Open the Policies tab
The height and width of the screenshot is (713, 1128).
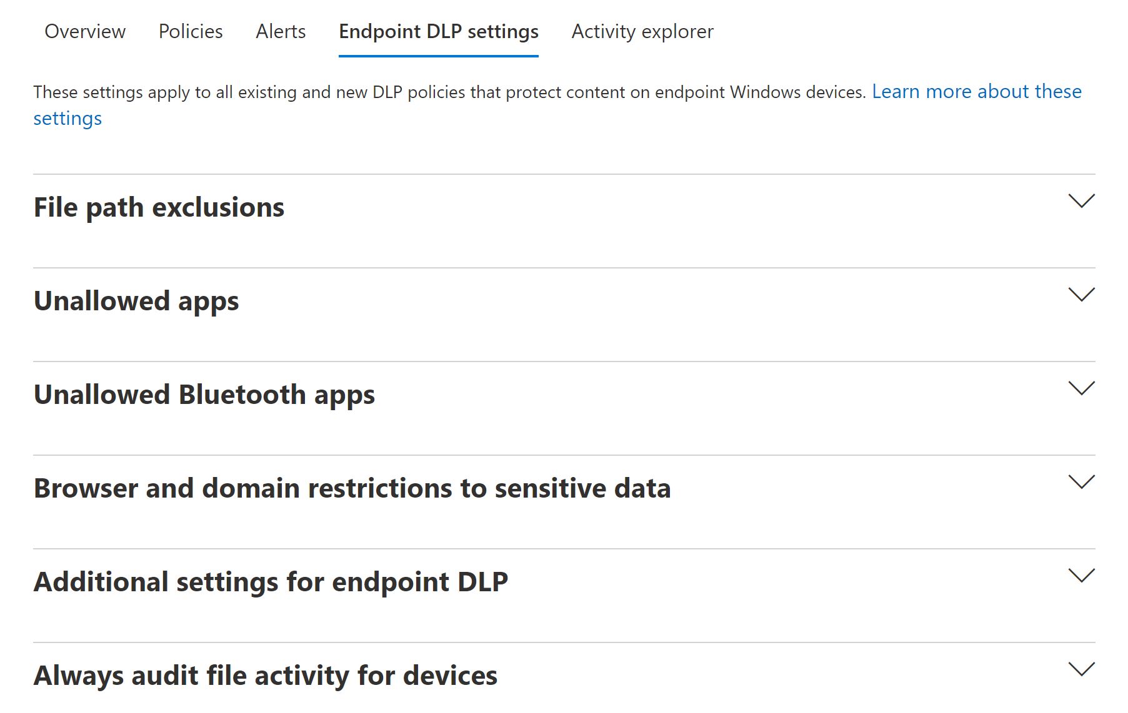pyautogui.click(x=191, y=31)
